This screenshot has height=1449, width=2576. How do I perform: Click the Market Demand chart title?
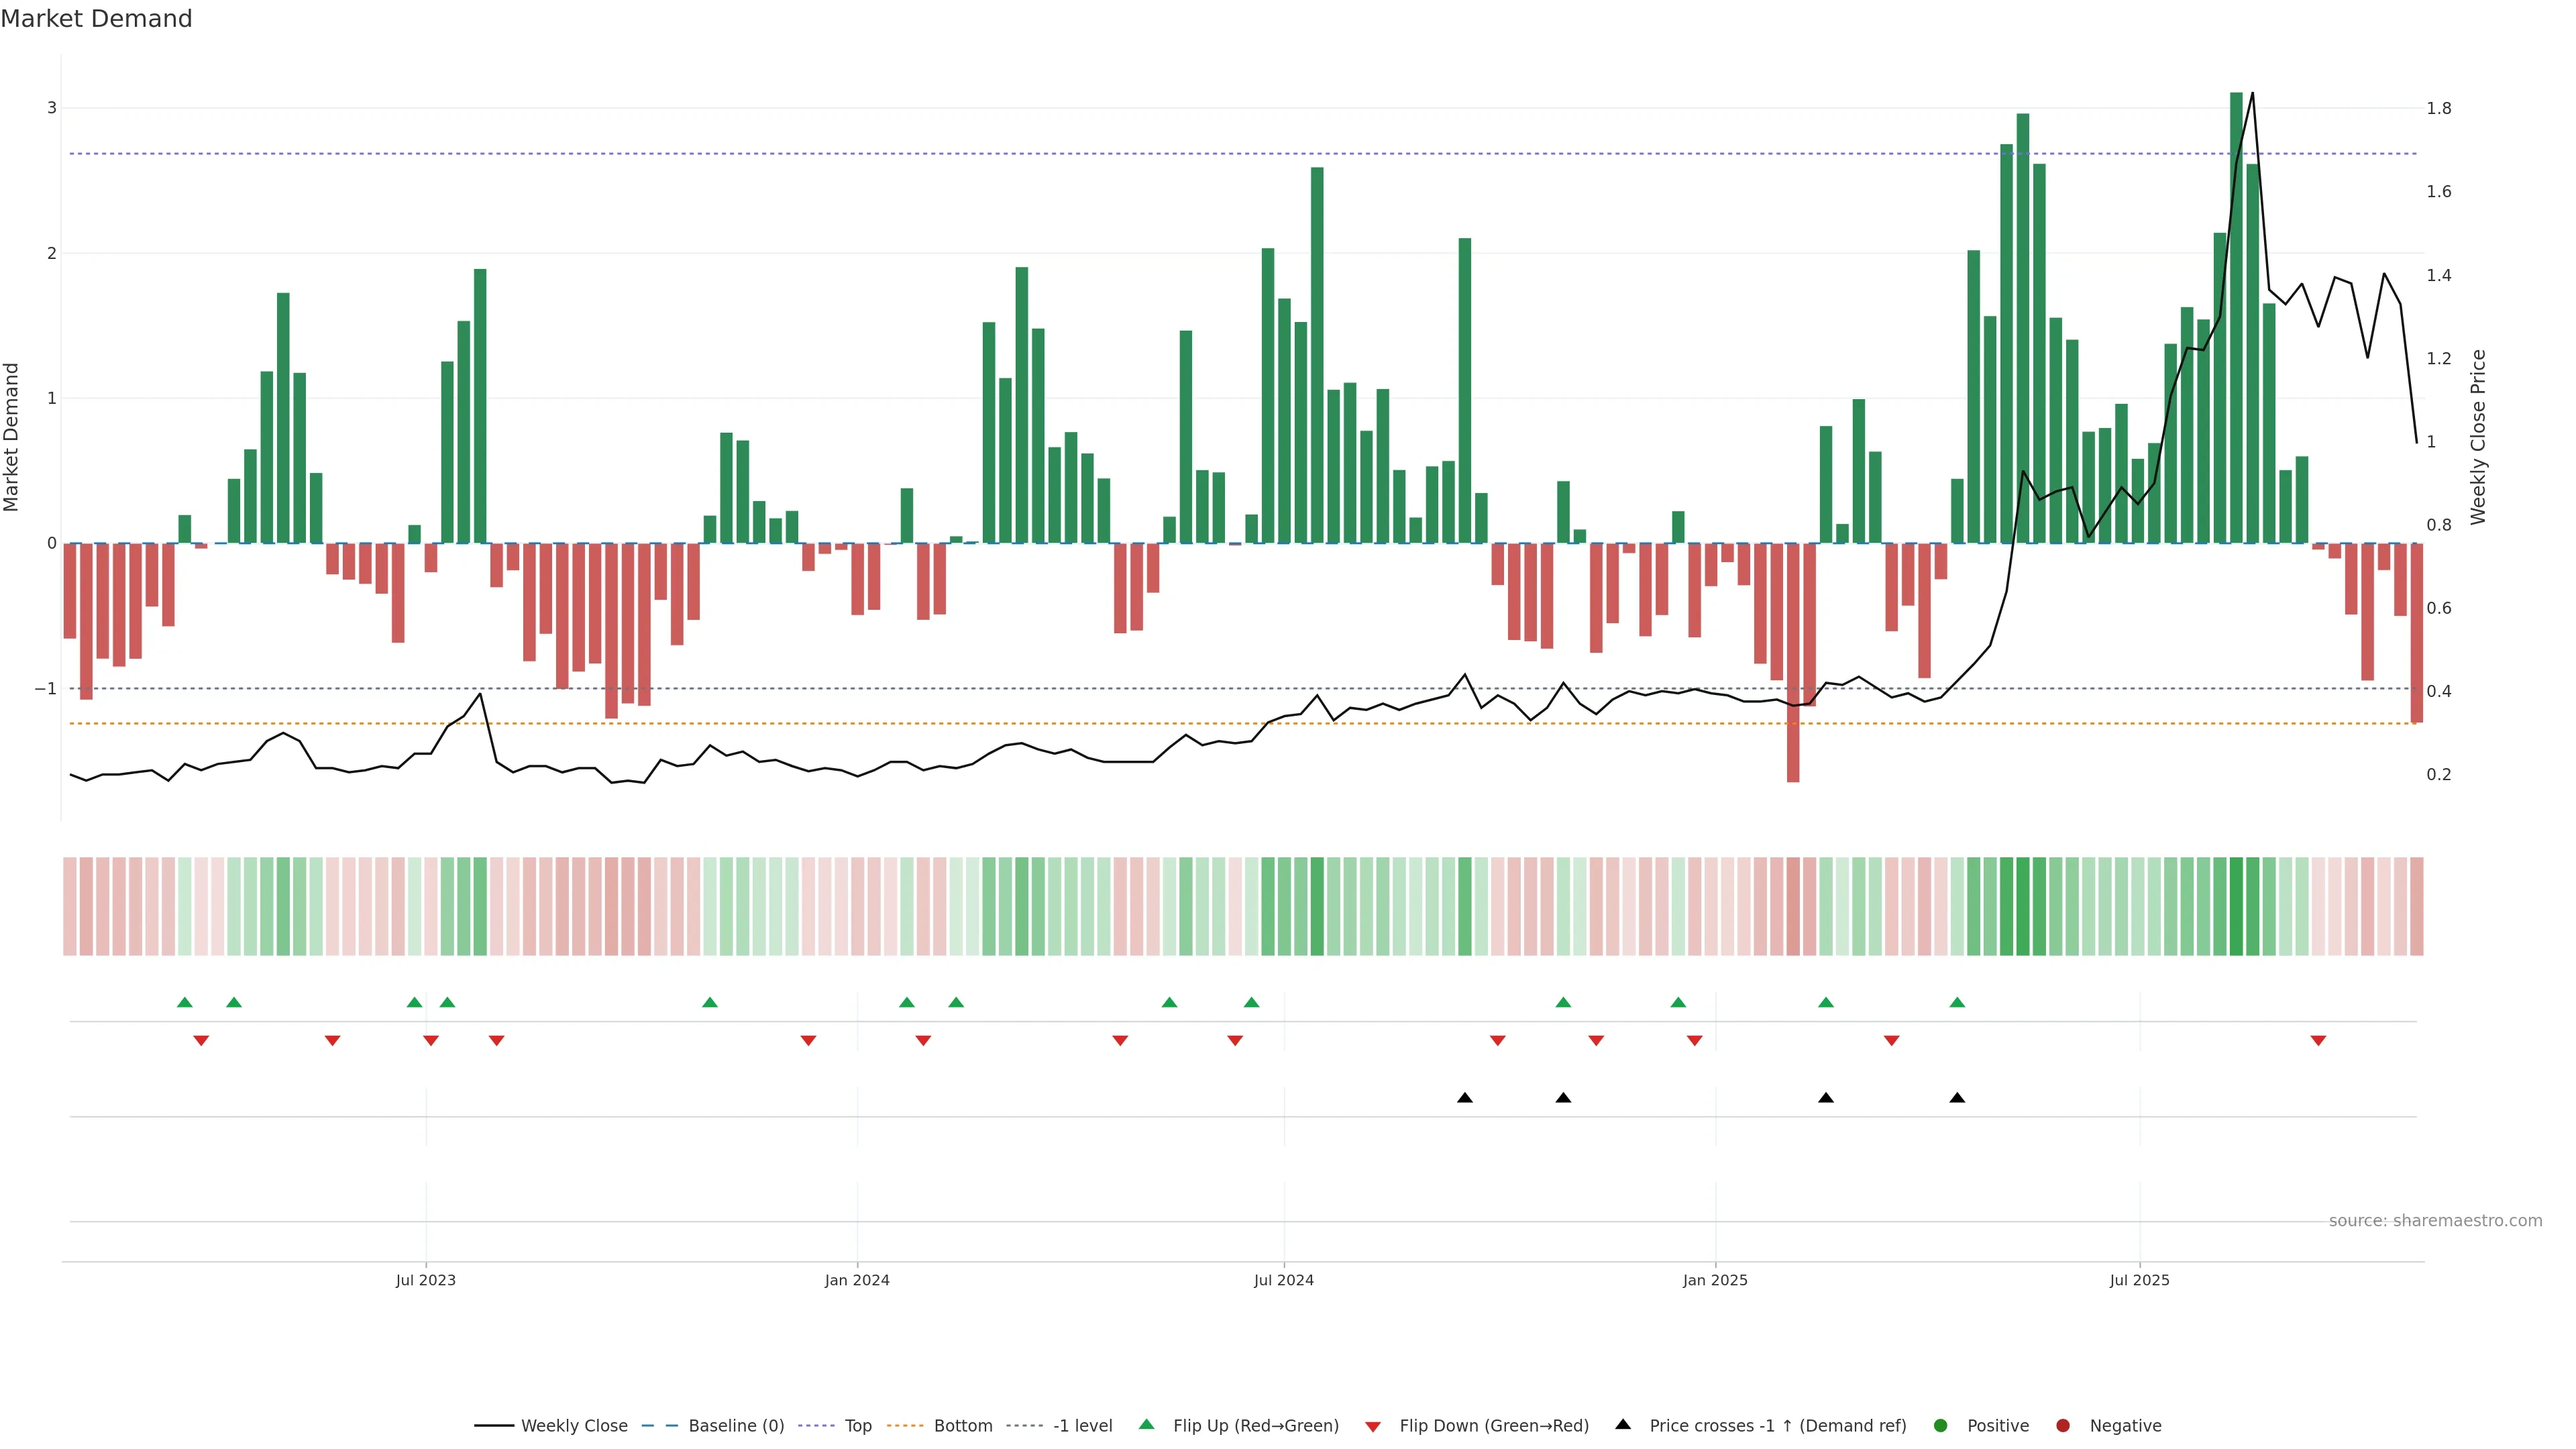click(x=96, y=19)
